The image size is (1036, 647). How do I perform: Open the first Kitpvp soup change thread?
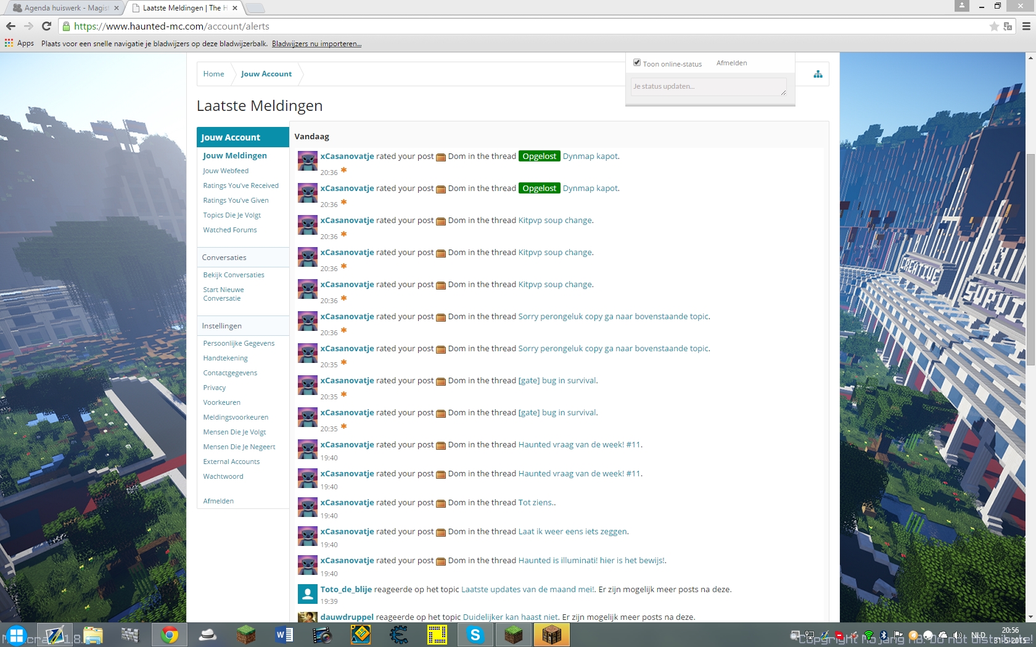point(555,221)
